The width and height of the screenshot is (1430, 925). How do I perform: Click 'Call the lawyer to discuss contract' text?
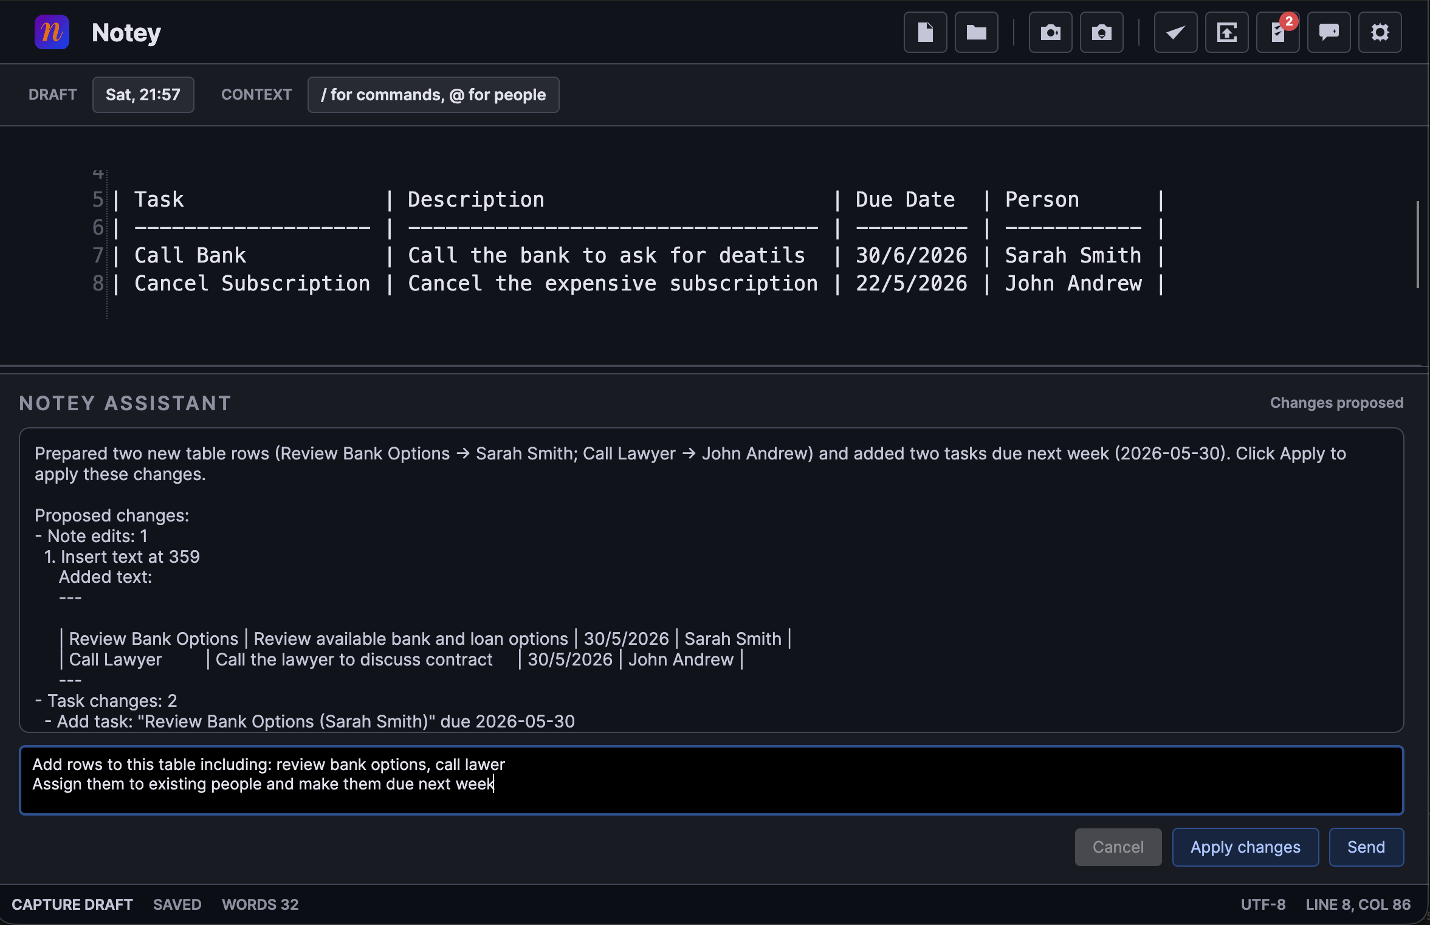(x=354, y=659)
